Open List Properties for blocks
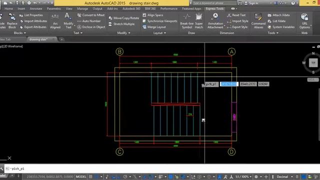This screenshot has height=180, width=320. (31, 15)
